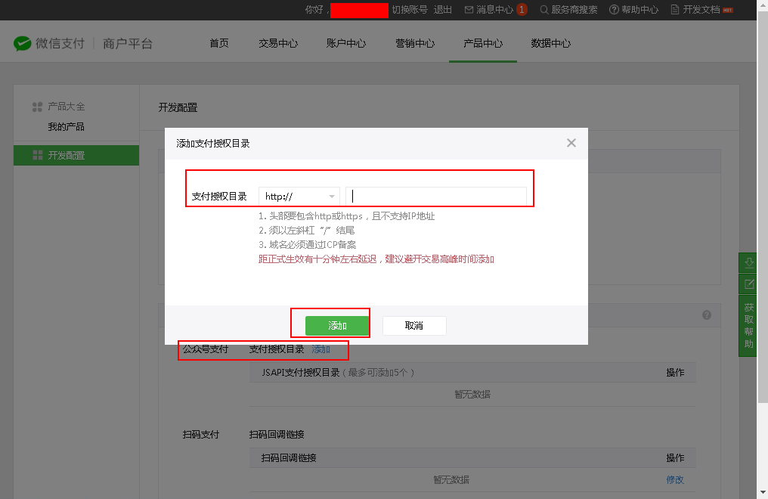
Task: Click the gray help question mark icon
Action: coord(707,315)
